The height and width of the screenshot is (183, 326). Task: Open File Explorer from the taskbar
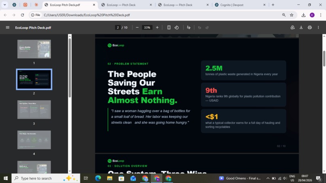click(x=110, y=178)
